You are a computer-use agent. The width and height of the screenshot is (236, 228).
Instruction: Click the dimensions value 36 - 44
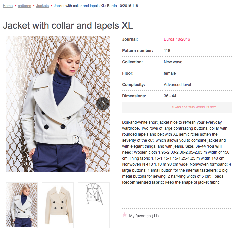[170, 96]
